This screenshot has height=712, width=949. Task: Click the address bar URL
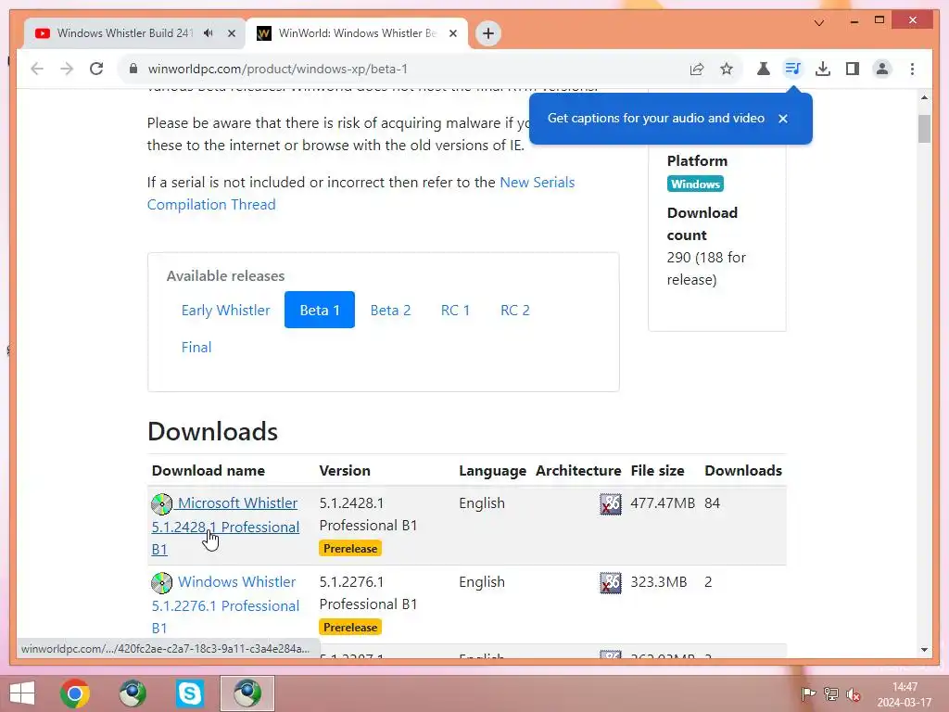coord(277,69)
